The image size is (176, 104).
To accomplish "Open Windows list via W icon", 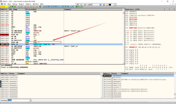I will [53, 6].
